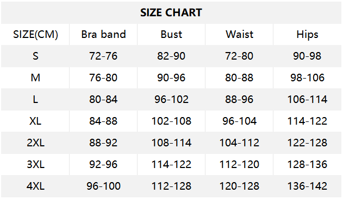
Task: Select the 114-122 hips cell
Action: [x=307, y=121]
